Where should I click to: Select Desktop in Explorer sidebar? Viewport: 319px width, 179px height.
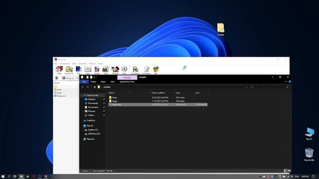click(x=92, y=99)
